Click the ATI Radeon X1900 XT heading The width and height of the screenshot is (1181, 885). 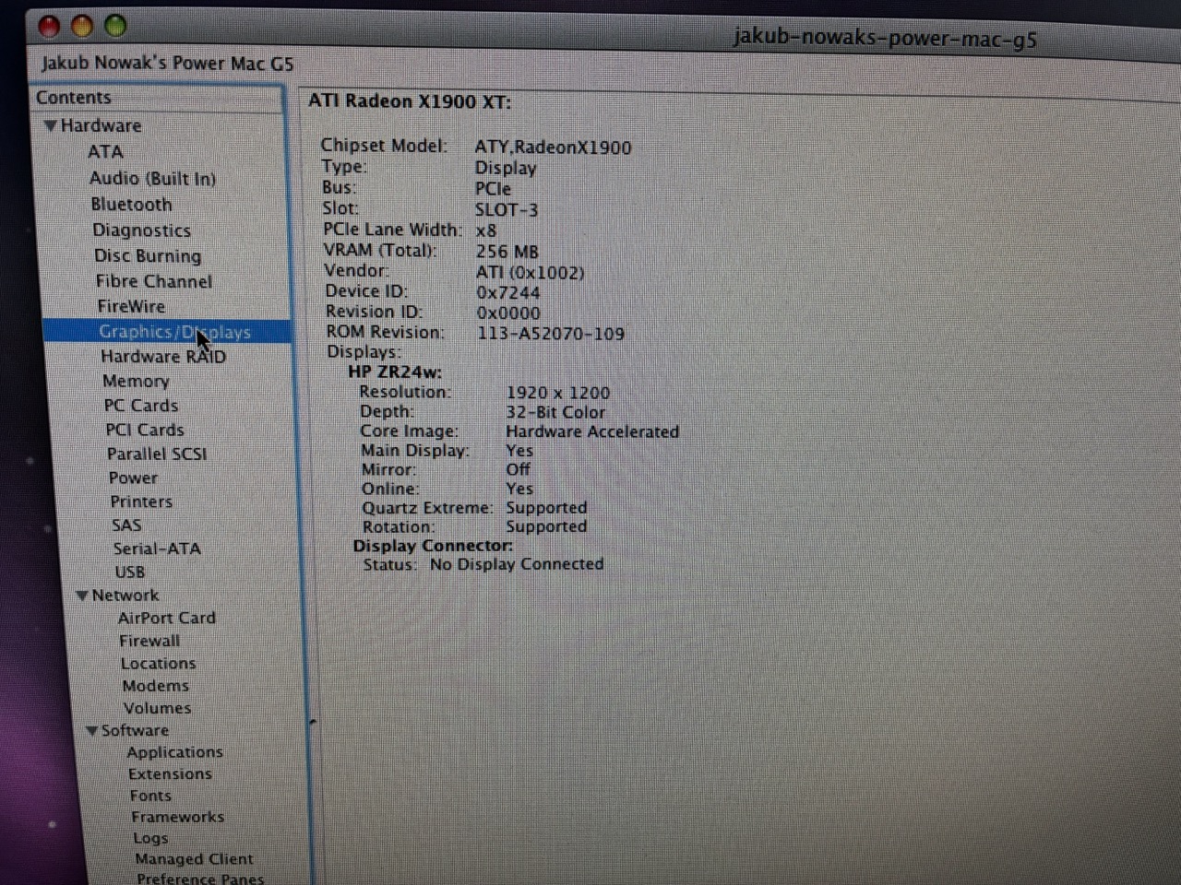(410, 102)
